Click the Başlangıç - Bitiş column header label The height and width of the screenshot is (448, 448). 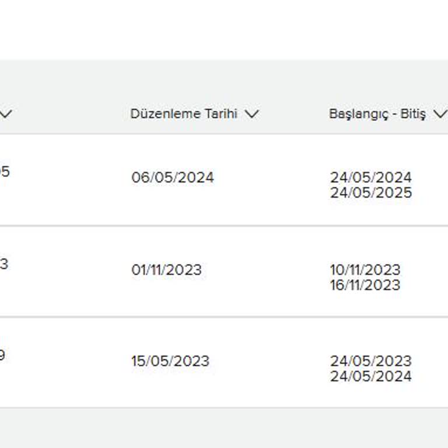pos(377,114)
